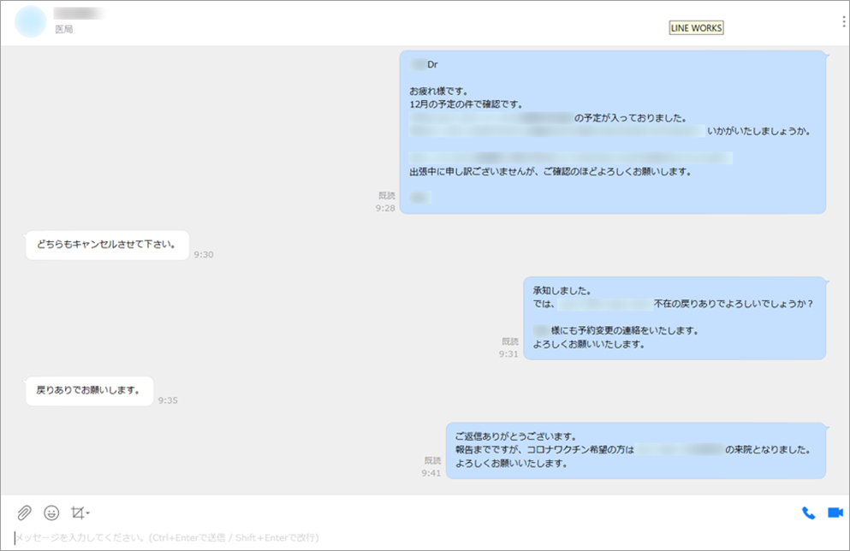
Task: Click the blurred contact name in header
Action: [x=79, y=14]
